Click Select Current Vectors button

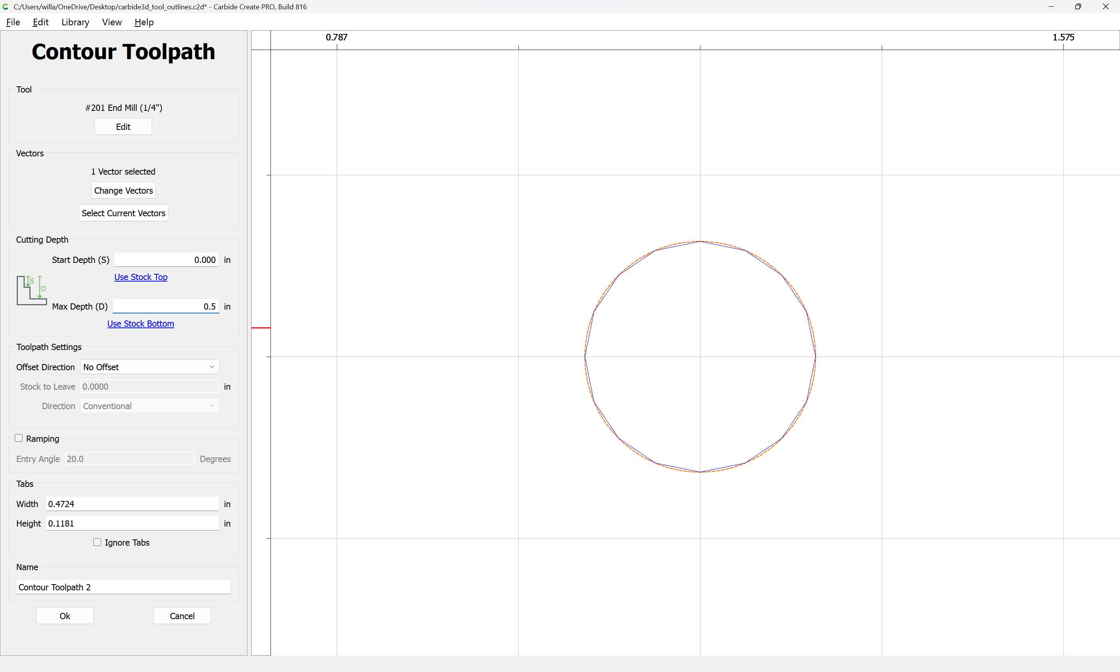tap(124, 213)
